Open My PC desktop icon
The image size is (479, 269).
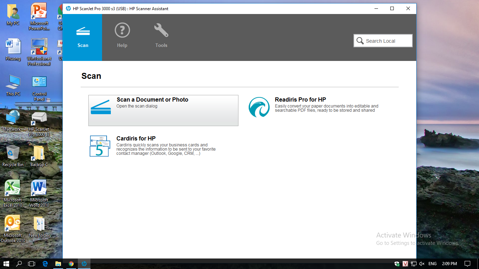tap(13, 15)
